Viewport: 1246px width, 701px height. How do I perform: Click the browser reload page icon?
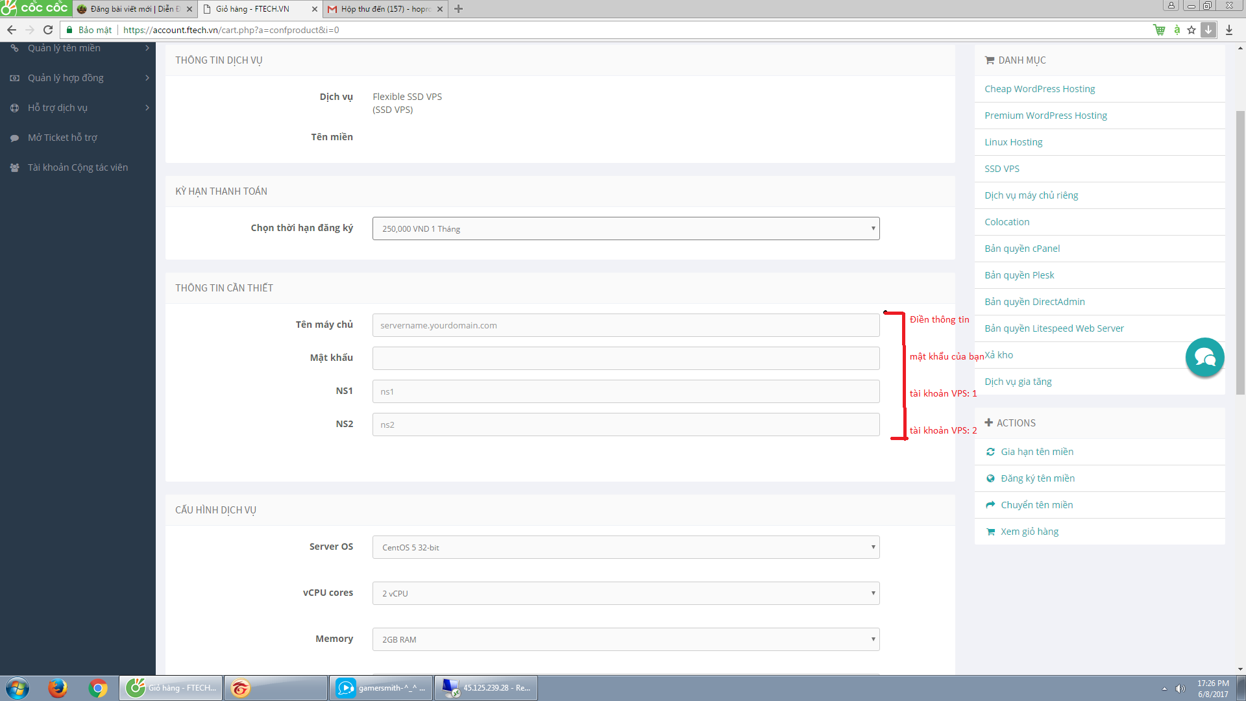[48, 30]
